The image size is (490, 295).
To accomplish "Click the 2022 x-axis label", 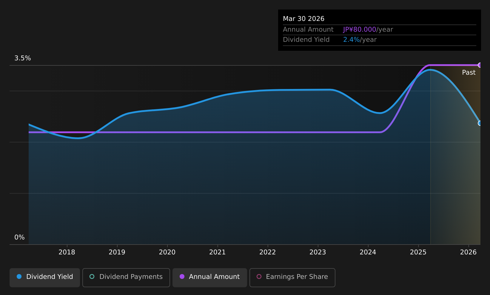I will 268,252.
